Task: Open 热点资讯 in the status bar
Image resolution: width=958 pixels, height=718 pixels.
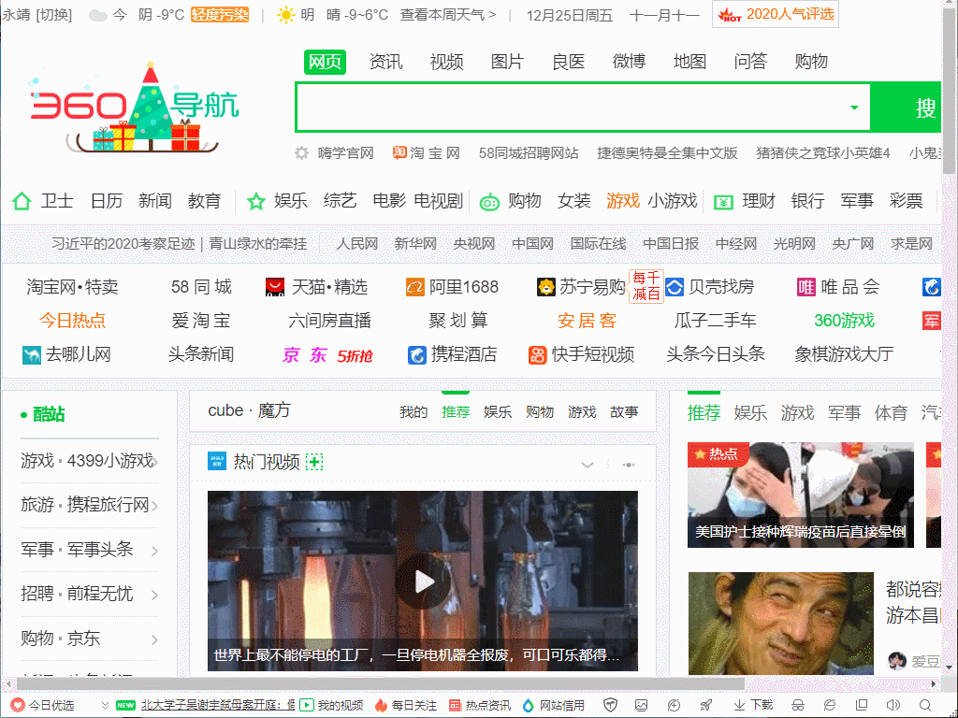Action: (480, 705)
